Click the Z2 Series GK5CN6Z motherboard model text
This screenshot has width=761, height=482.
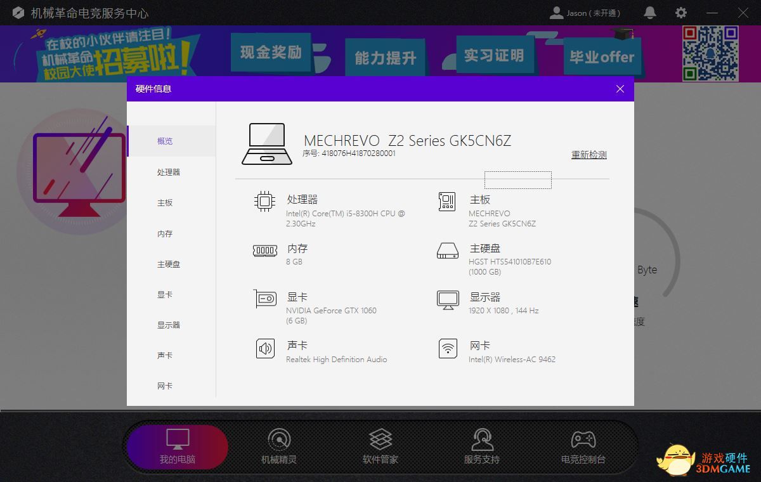(502, 224)
